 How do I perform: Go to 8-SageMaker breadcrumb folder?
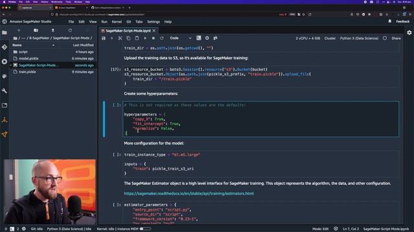[x=39, y=38]
